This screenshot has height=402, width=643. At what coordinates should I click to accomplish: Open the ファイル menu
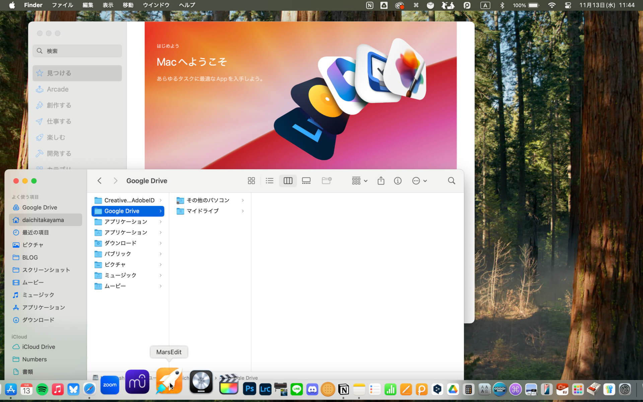click(62, 5)
